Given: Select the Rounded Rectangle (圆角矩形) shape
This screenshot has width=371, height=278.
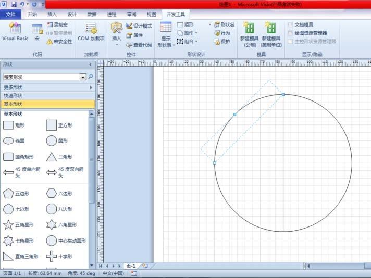Looking at the screenshot, I should [18, 157].
